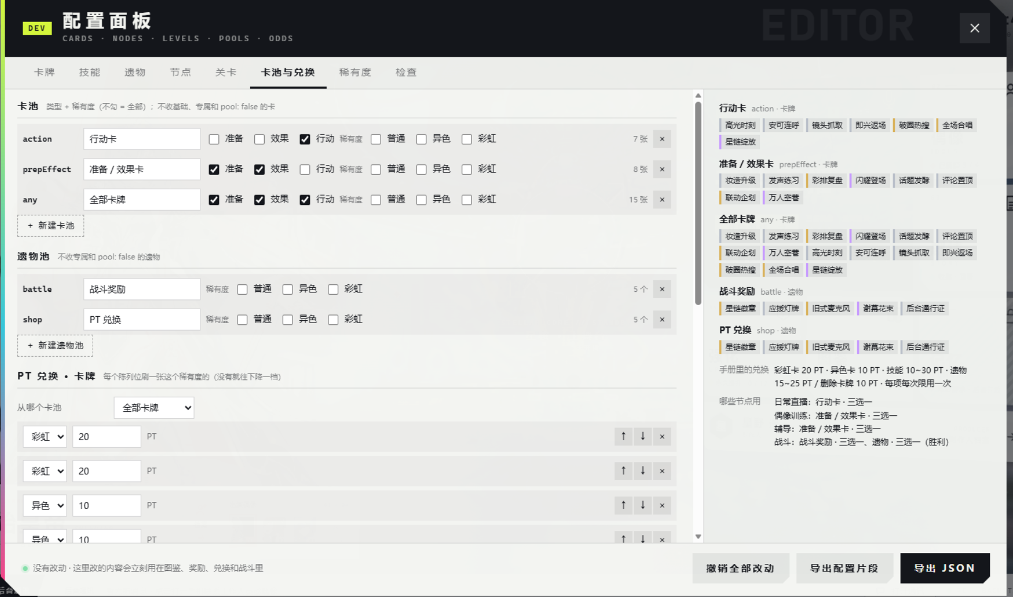Move the first 彩虹 20 PT slot down

(x=643, y=436)
